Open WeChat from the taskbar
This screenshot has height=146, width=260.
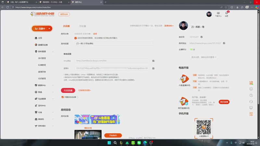[139, 143]
